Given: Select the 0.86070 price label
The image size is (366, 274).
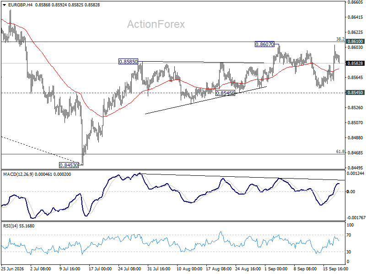Looking at the screenshot, I should pos(265,44).
